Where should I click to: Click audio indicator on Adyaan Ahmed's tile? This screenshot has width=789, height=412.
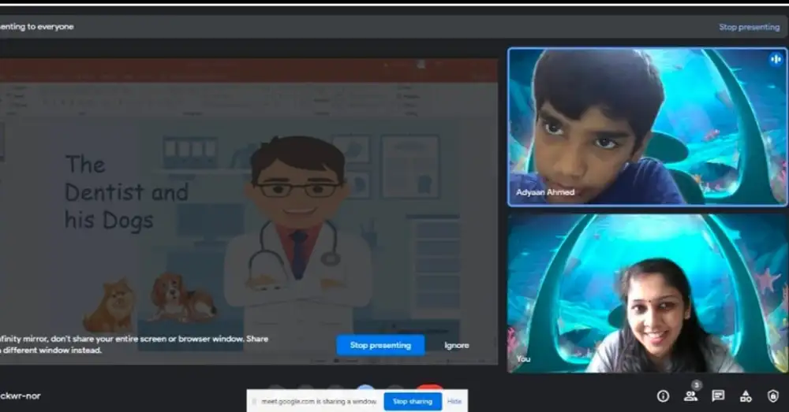tap(775, 59)
